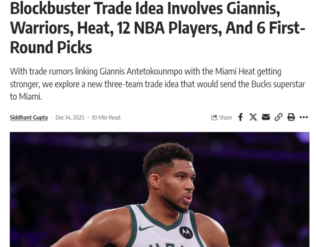Share the article on X
Image resolution: width=316 pixels, height=247 pixels.
[x=253, y=117]
